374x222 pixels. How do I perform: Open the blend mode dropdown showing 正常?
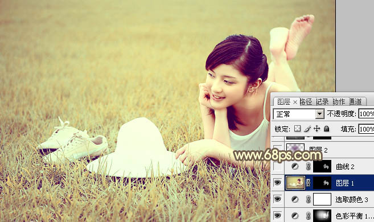[299, 114]
